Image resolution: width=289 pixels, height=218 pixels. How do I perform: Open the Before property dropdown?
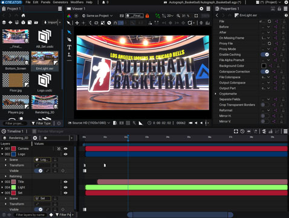click(265, 27)
